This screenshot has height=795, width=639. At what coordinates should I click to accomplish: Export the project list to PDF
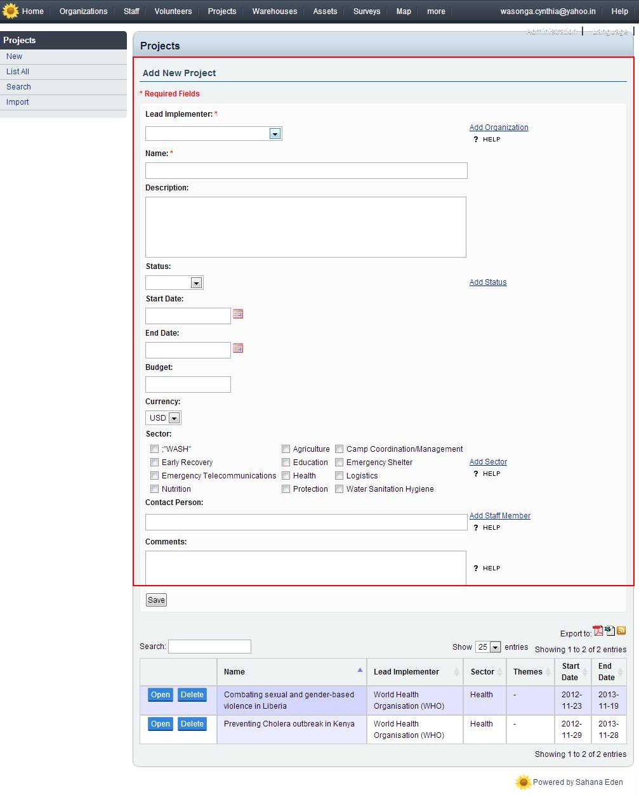click(x=598, y=631)
